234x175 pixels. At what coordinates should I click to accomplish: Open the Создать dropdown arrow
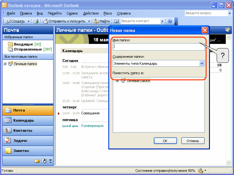(28, 21)
